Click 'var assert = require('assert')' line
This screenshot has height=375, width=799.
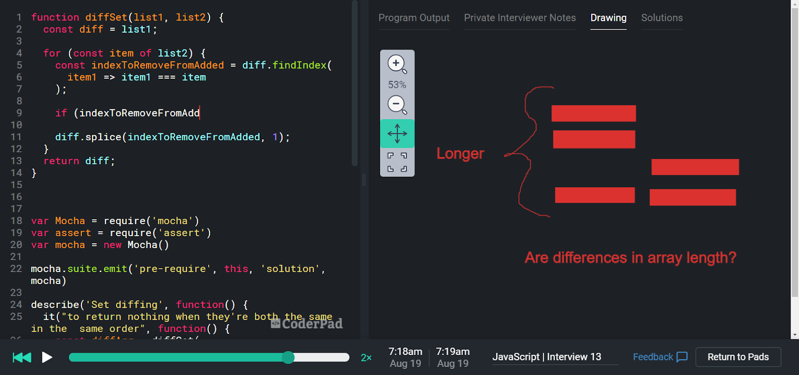(x=121, y=233)
